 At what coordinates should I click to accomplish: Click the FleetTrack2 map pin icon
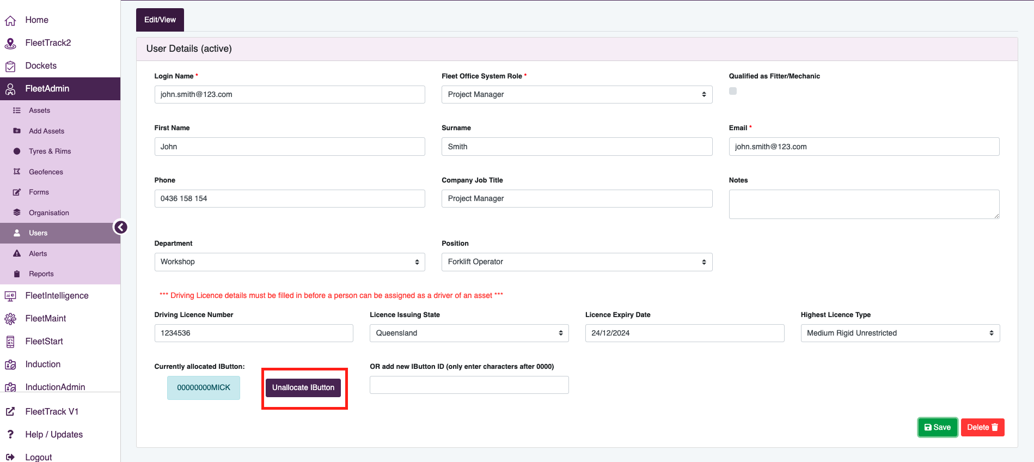pos(10,43)
